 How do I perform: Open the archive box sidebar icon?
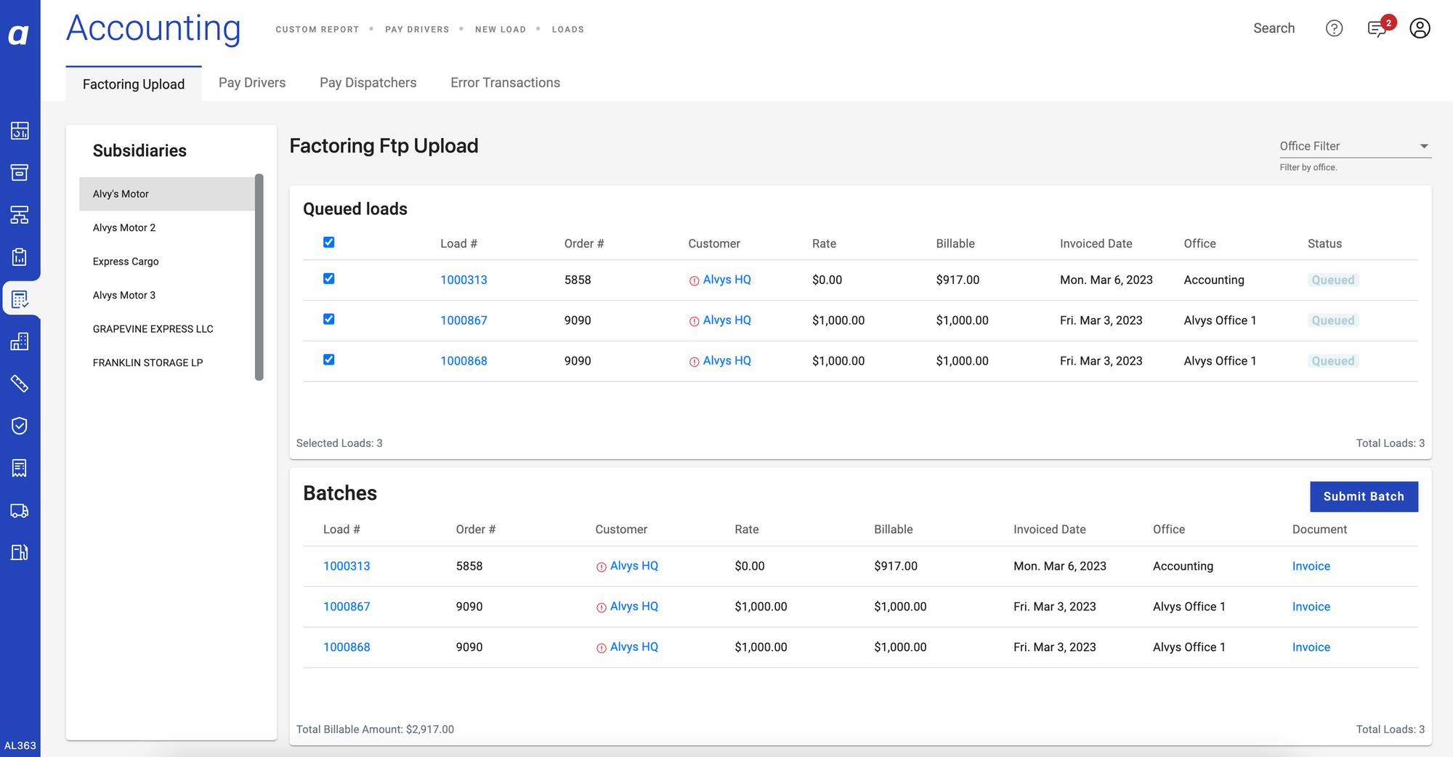pyautogui.click(x=20, y=173)
